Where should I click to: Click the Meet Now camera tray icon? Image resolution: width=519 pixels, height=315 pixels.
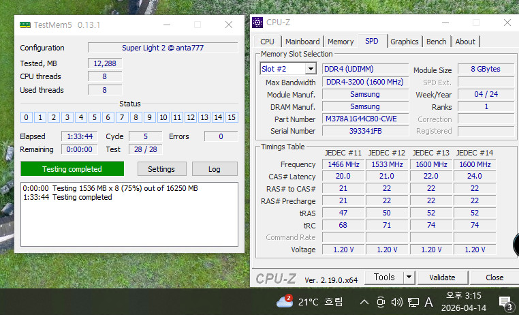(x=381, y=302)
